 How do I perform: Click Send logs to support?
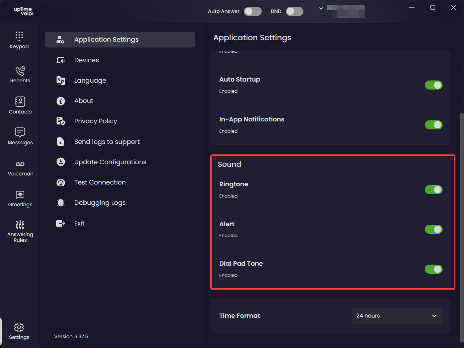click(x=107, y=142)
